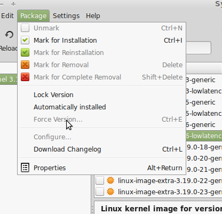Select the 9.0-18-generic package row
222x214 pixels.
click(204, 147)
